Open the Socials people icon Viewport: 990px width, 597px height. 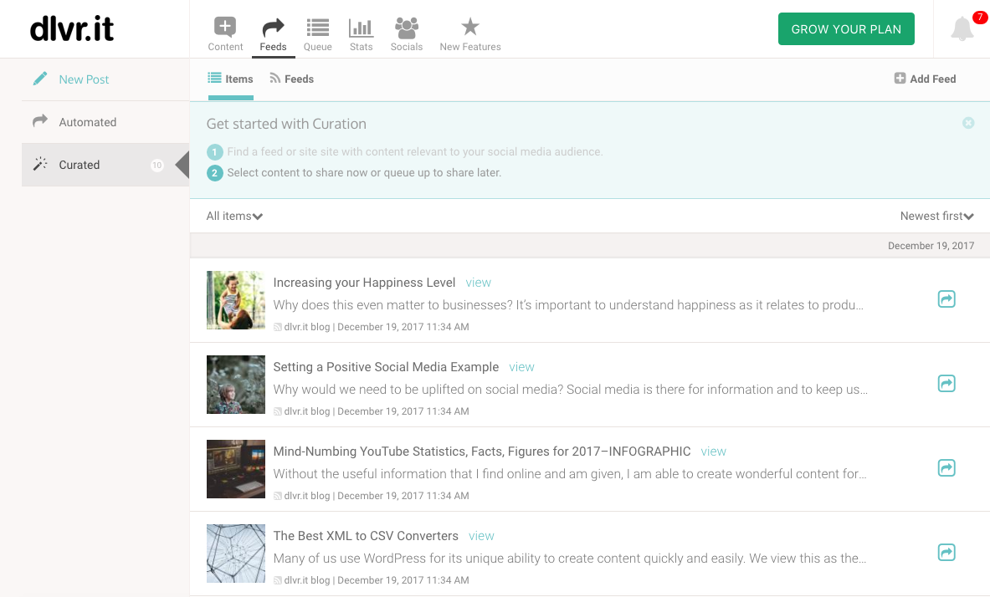click(407, 27)
